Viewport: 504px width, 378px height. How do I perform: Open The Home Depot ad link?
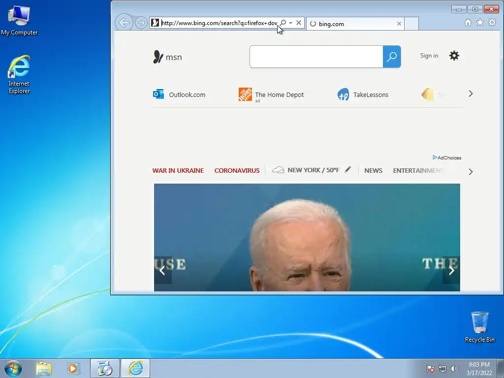pyautogui.click(x=271, y=94)
